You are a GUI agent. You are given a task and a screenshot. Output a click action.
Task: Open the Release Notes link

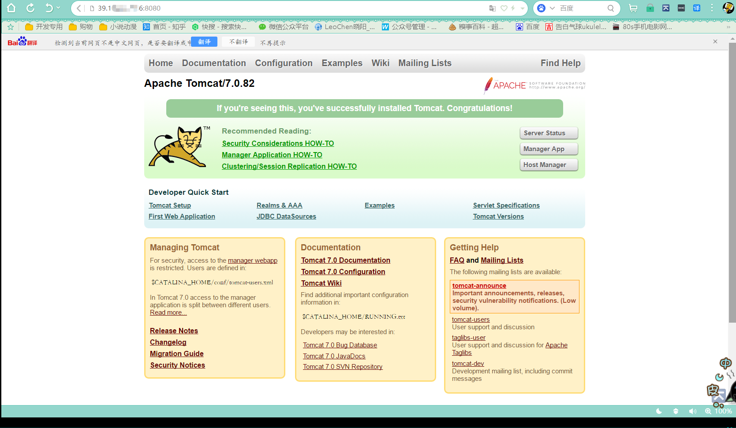[174, 331]
